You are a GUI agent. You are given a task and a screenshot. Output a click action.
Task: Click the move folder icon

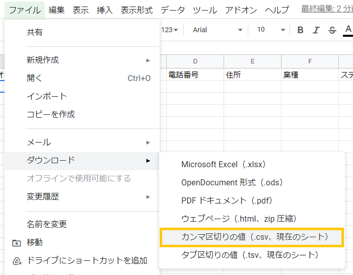coord(17,243)
